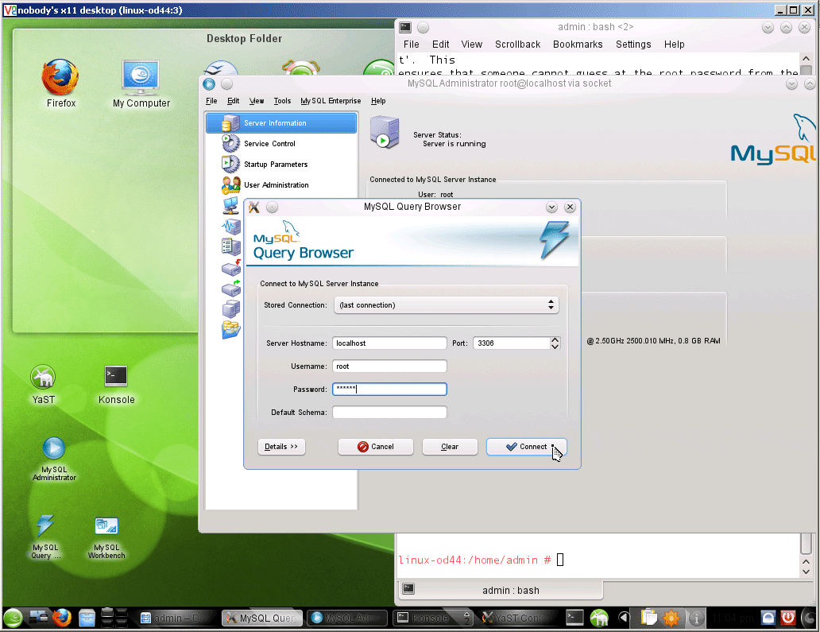This screenshot has width=820, height=632.
Task: Click the Port number stepper arrows
Action: 555,343
